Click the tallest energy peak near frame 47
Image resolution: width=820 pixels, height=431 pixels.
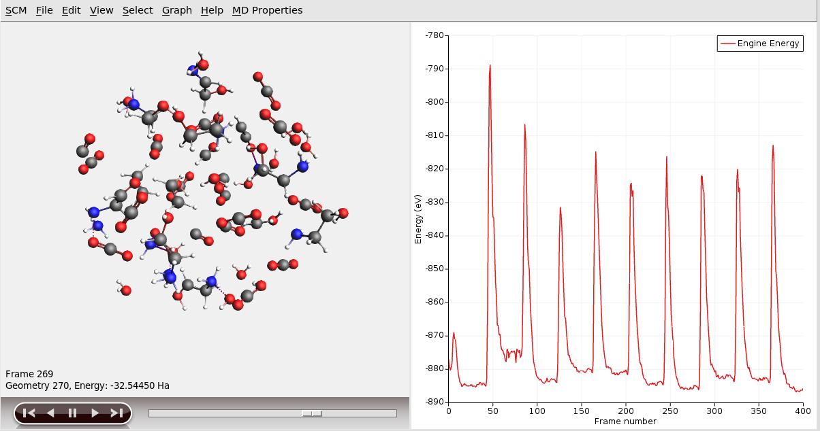(x=490, y=66)
